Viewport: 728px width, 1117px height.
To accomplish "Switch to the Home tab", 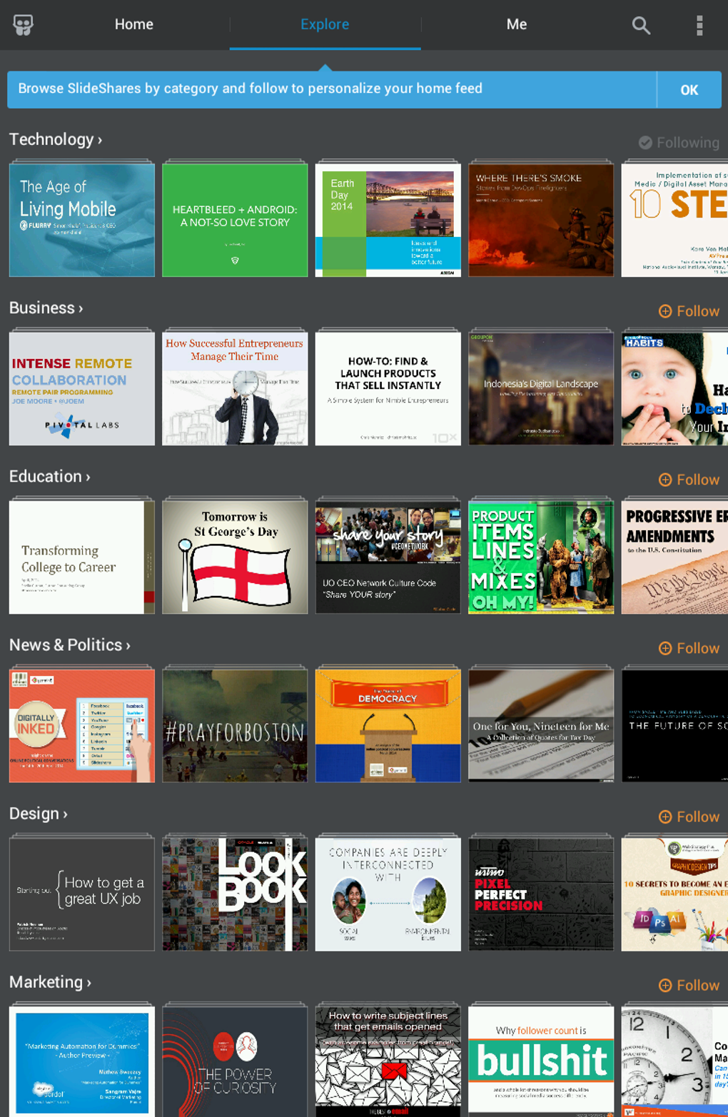I will (x=134, y=24).
